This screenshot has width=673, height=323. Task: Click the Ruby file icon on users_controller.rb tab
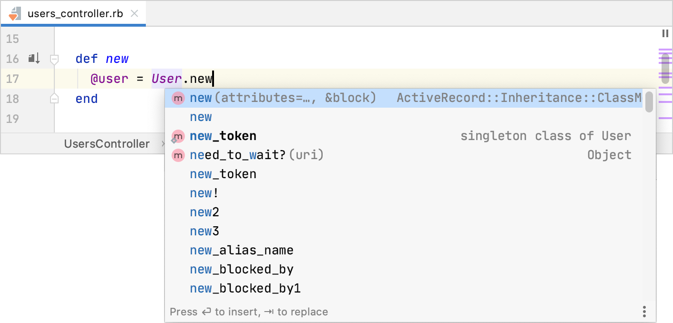[14, 14]
